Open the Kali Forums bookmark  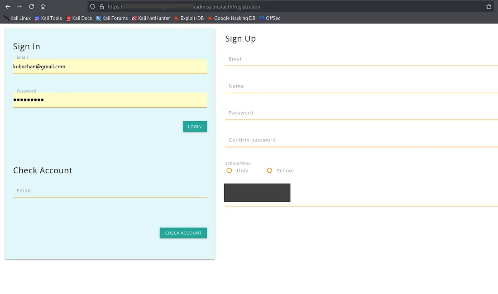click(112, 18)
